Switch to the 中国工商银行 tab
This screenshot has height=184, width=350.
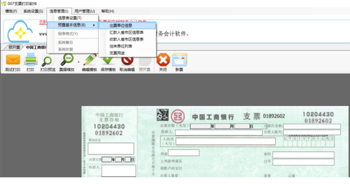pos(36,47)
